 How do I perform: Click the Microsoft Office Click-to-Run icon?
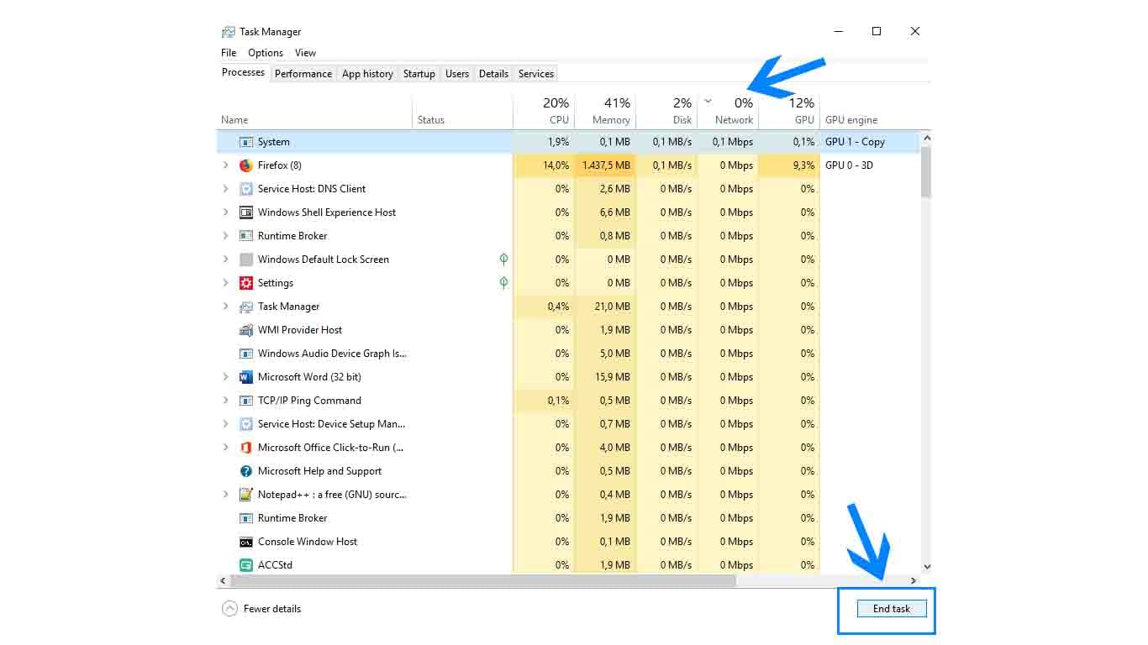246,448
